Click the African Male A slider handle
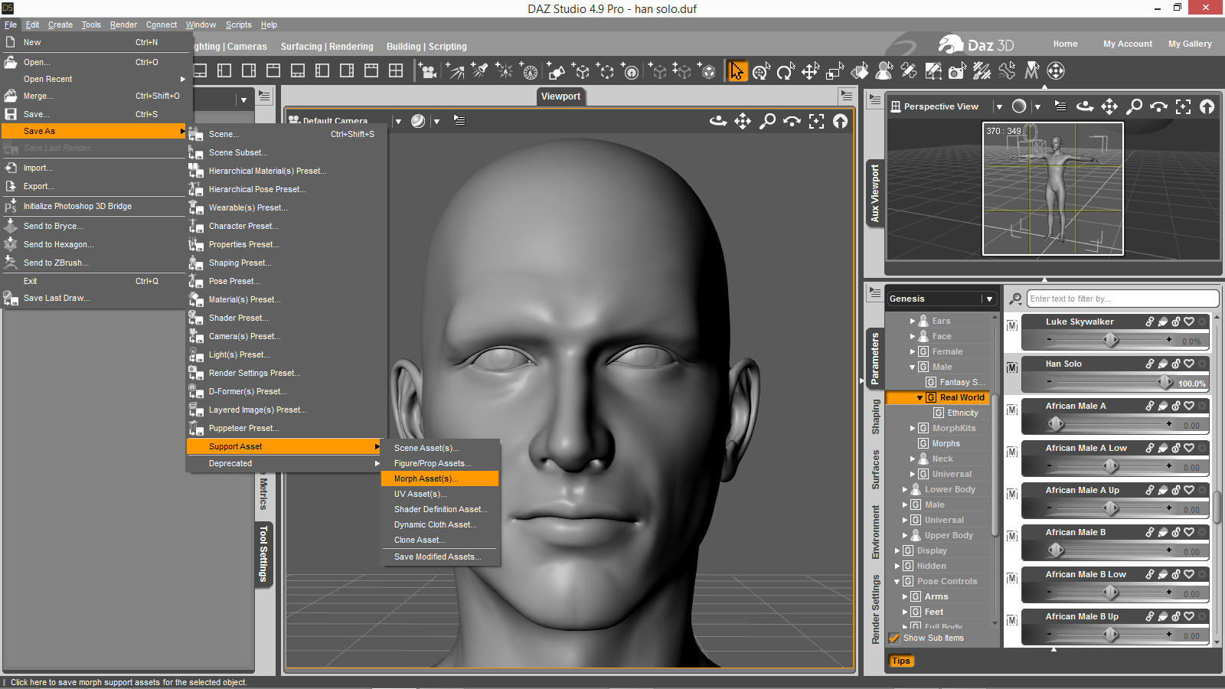 1056,423
